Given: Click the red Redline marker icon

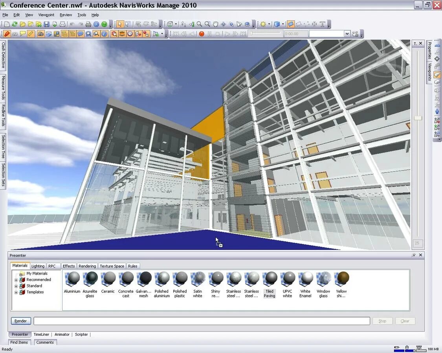Looking at the screenshot, I should [x=7, y=34].
